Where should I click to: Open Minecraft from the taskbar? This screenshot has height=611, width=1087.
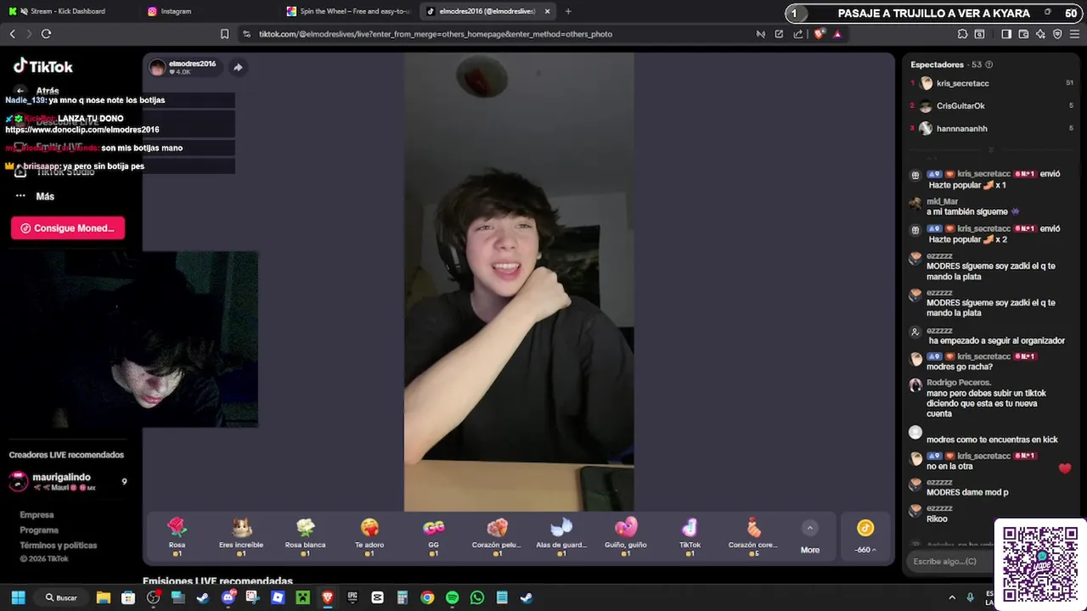tap(302, 597)
